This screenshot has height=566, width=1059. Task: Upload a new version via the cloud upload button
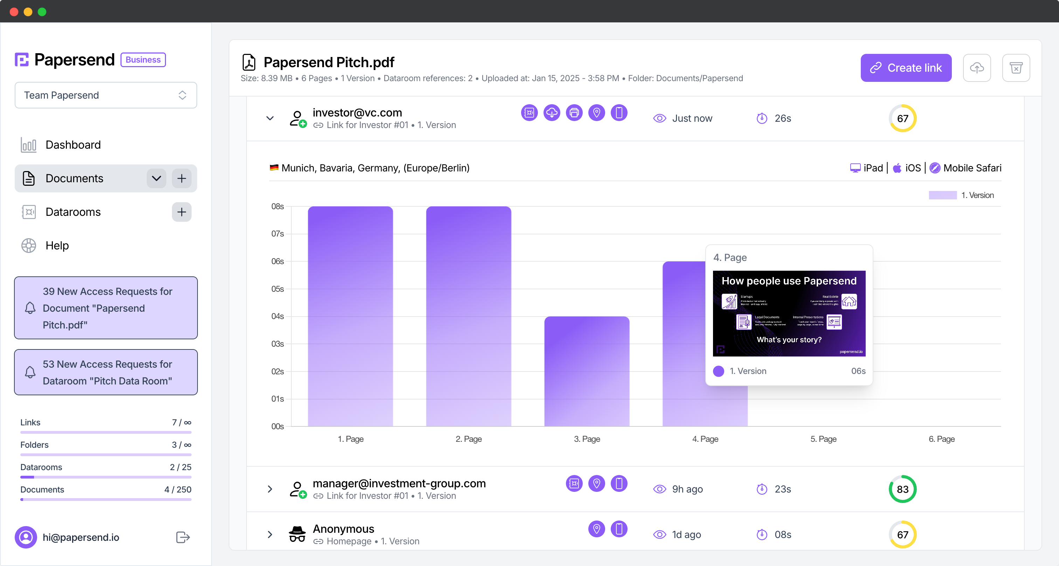pyautogui.click(x=977, y=68)
